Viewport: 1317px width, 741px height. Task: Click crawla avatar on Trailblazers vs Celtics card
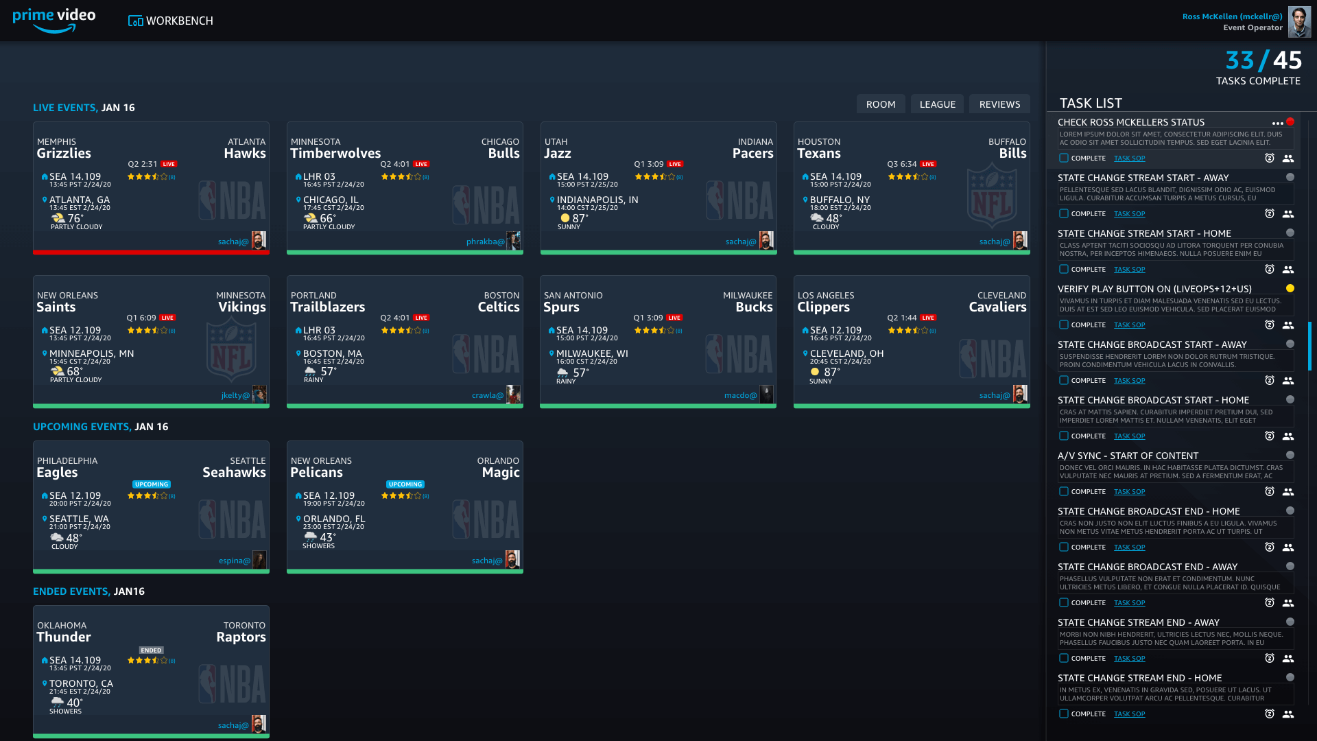coord(513,395)
